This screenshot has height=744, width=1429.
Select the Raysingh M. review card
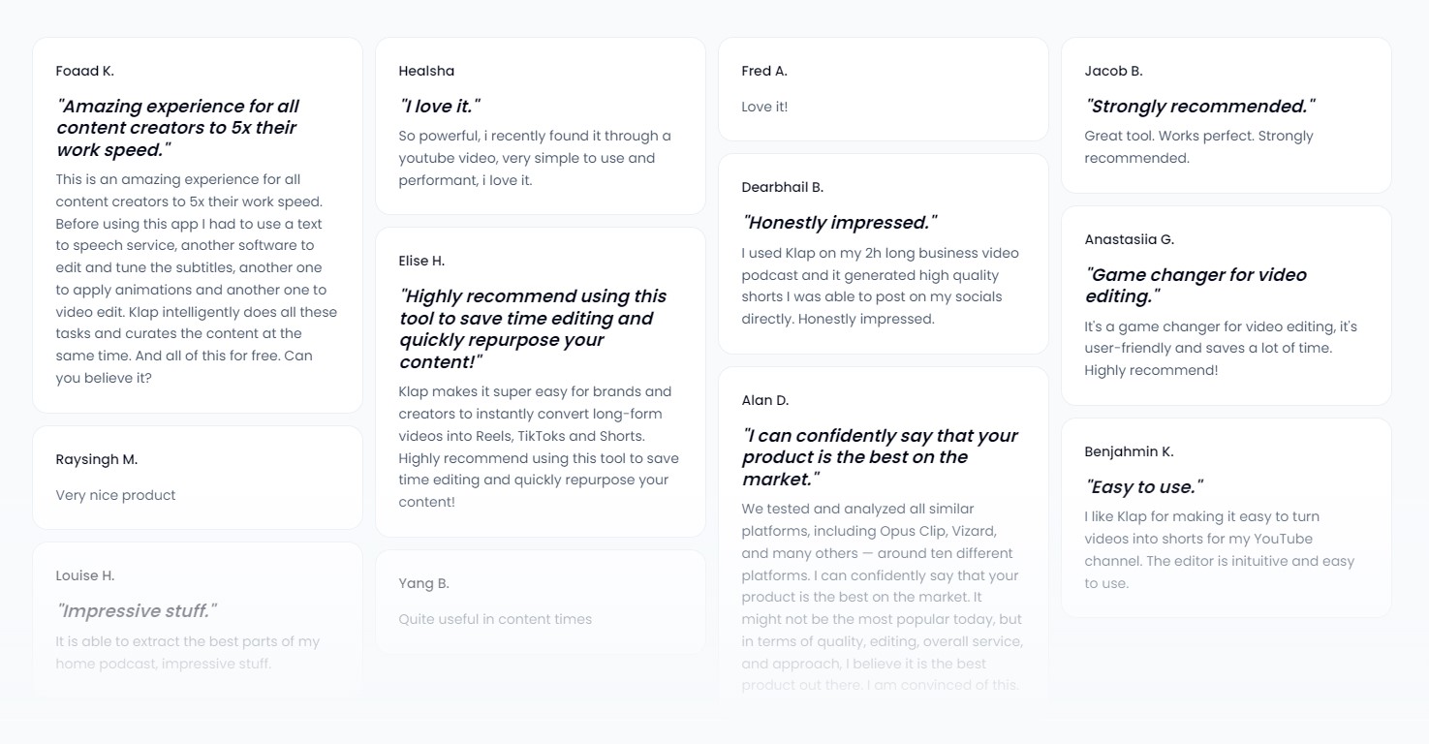(x=198, y=478)
